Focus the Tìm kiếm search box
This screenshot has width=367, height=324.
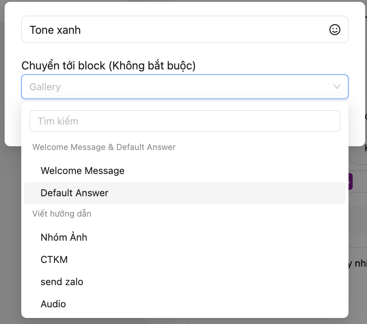[185, 121]
